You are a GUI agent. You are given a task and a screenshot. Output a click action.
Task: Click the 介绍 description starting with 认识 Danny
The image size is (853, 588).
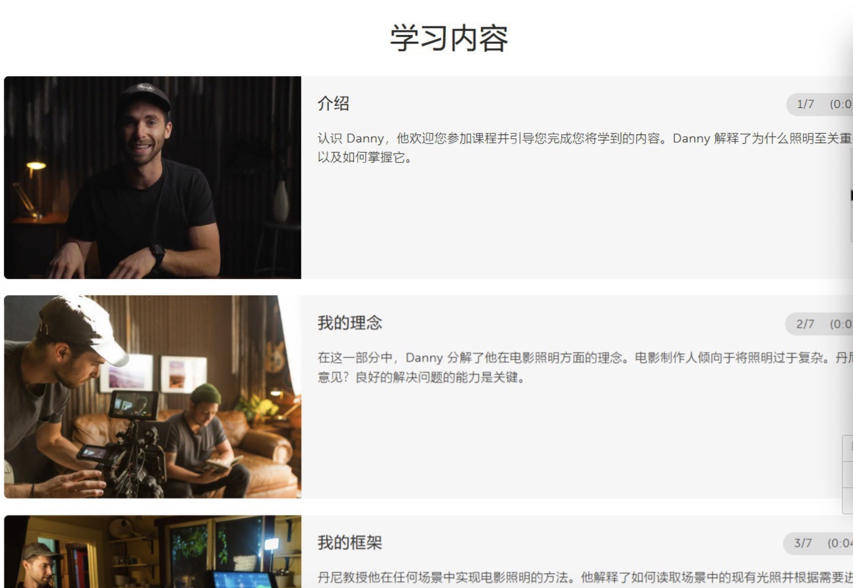tap(585, 148)
